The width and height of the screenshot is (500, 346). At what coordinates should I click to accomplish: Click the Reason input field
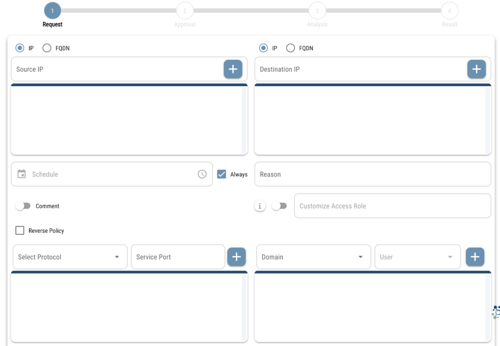pos(373,174)
